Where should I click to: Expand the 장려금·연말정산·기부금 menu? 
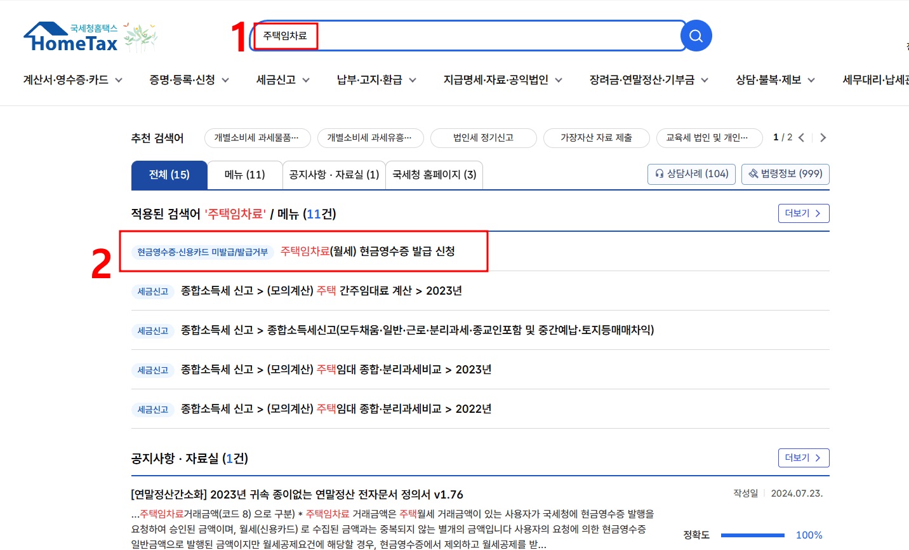(x=649, y=80)
